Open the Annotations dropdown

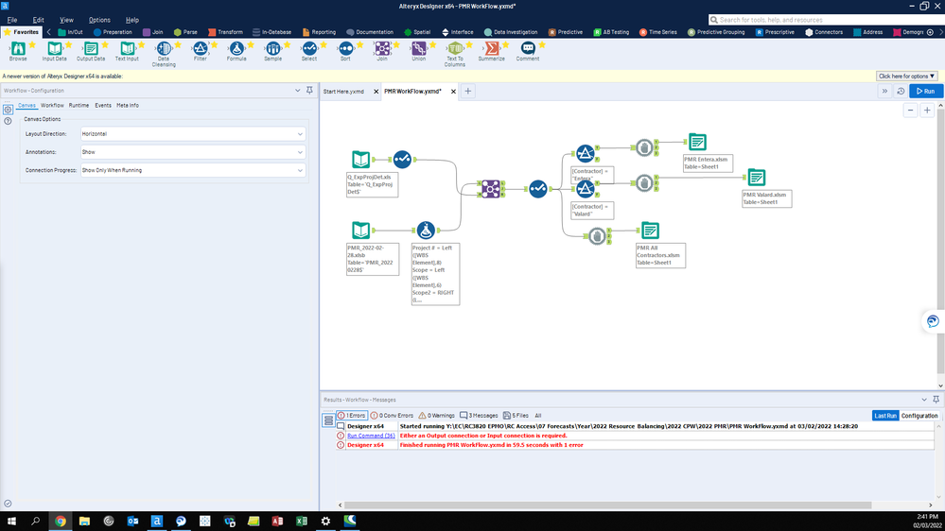[193, 152]
